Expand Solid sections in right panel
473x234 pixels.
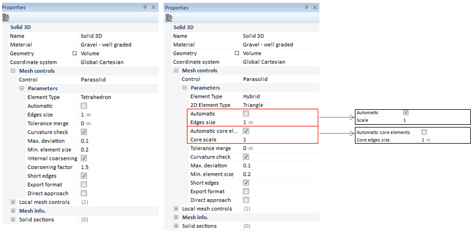click(x=176, y=226)
